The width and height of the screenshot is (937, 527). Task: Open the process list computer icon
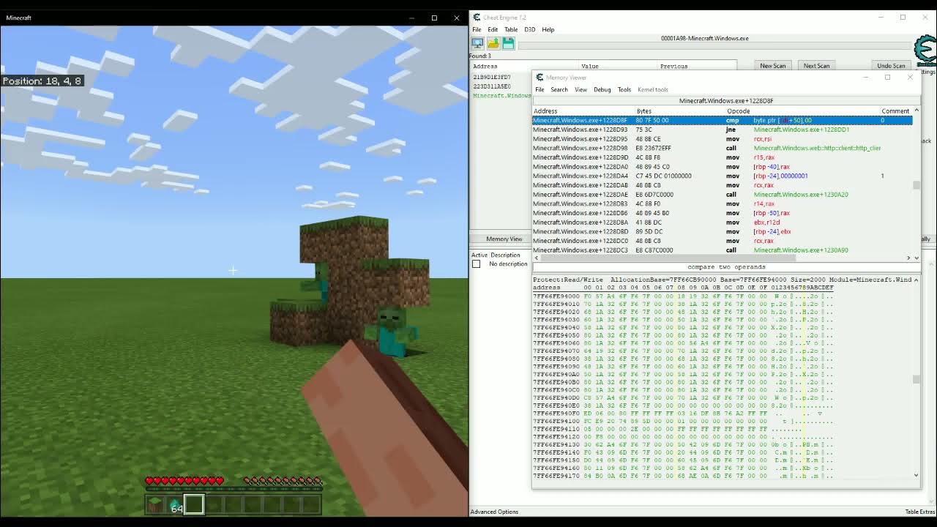[x=477, y=44]
